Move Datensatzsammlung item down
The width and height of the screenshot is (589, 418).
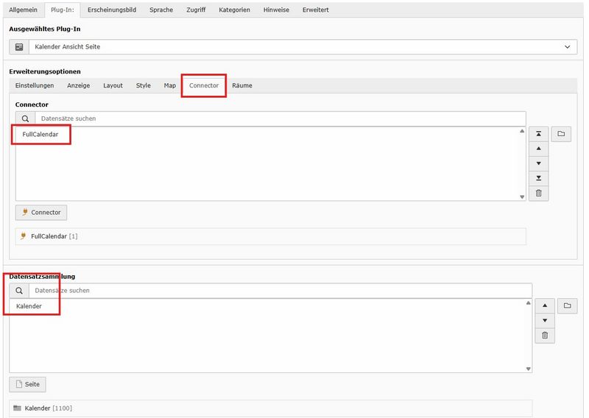[544, 320]
